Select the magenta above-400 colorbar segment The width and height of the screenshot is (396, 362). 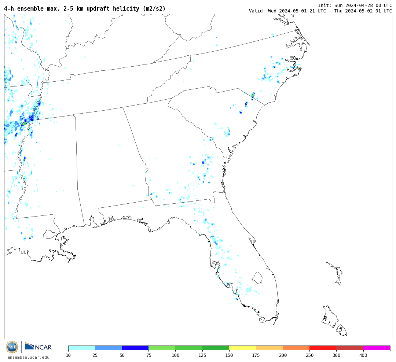377,348
